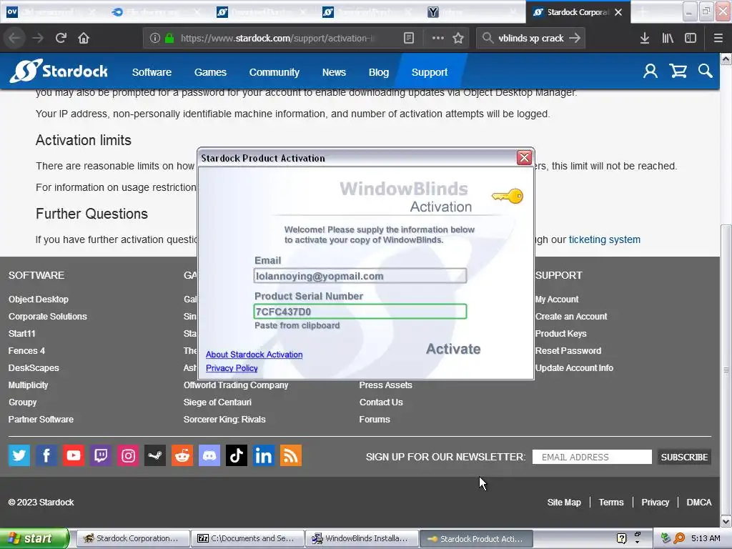Open Product Keys support link
The image size is (732, 549).
[x=560, y=333]
